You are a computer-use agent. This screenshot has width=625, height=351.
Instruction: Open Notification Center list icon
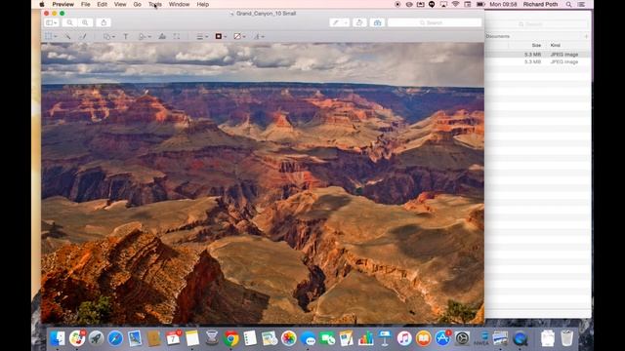point(582,4)
